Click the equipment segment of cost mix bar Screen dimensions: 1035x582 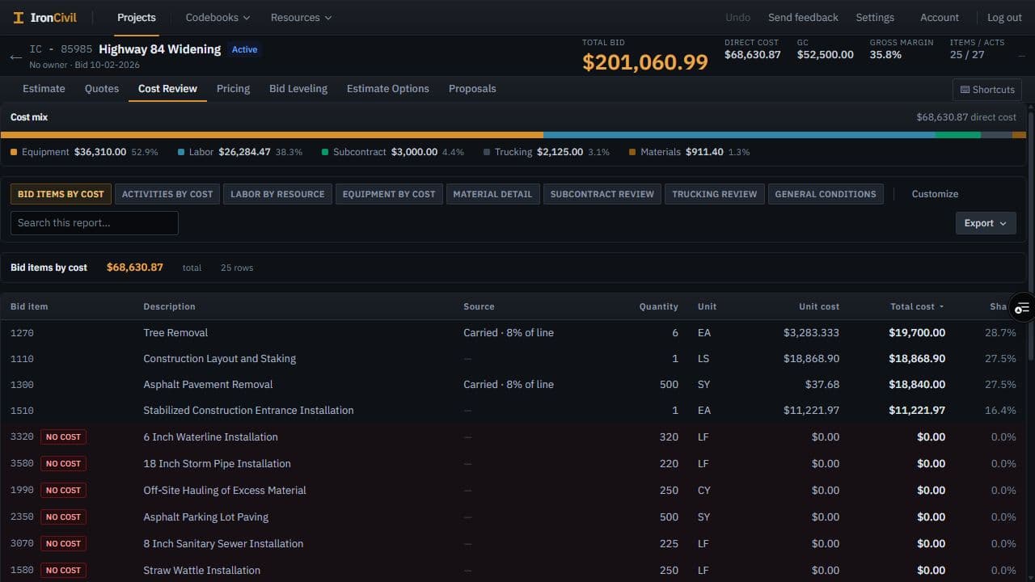pyautogui.click(x=272, y=135)
